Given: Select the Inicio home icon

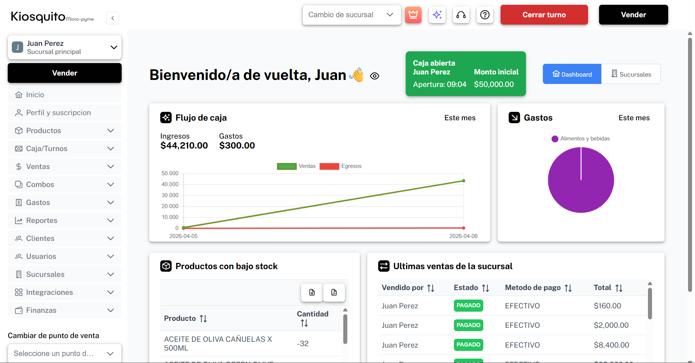Looking at the screenshot, I should [x=19, y=94].
